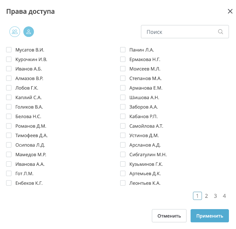Toggle the checkbox for Арманова Е.М.

pyautogui.click(x=123, y=88)
